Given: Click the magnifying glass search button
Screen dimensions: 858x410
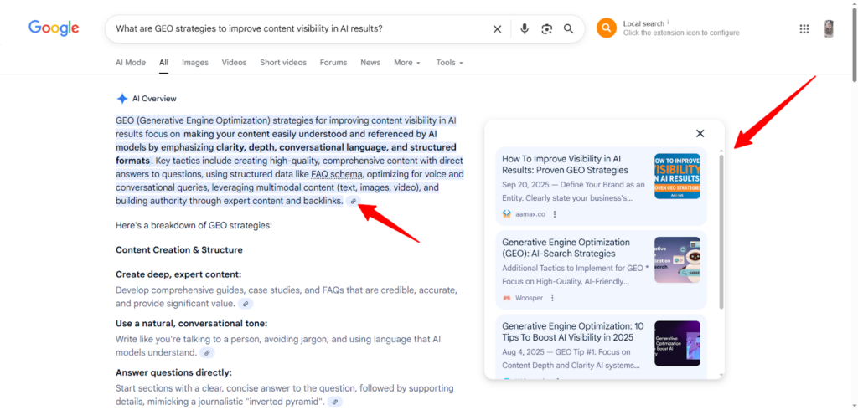Looking at the screenshot, I should tap(569, 29).
